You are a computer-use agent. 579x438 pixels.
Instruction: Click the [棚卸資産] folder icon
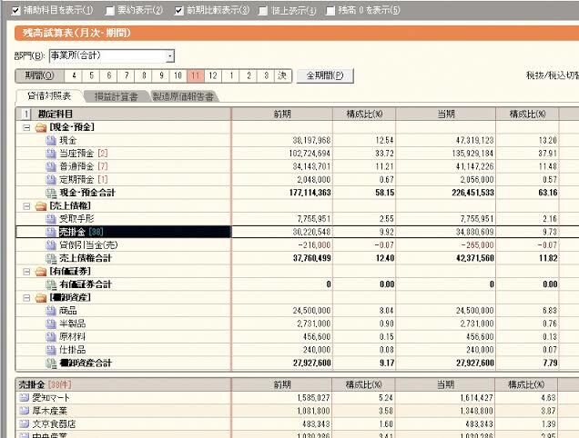[x=41, y=298]
